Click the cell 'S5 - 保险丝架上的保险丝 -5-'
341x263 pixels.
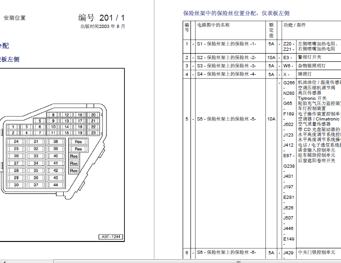(x=226, y=119)
